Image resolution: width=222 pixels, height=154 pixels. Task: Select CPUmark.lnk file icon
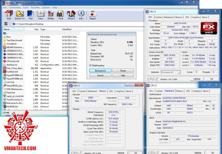coord(5,61)
